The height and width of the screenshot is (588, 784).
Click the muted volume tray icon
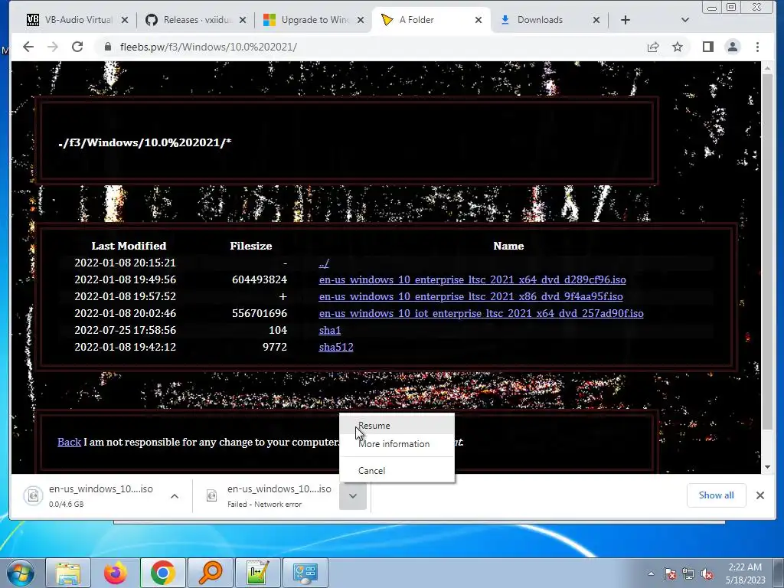[x=707, y=573]
